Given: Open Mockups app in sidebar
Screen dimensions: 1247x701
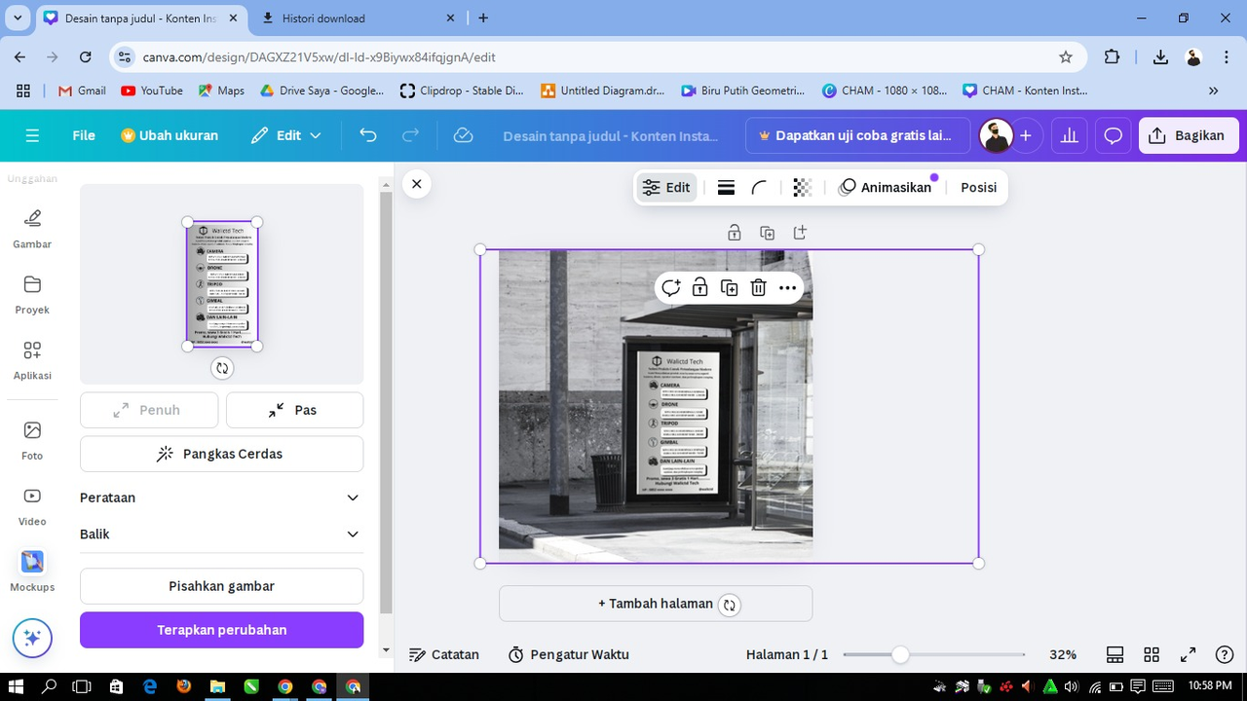Looking at the screenshot, I should pyautogui.click(x=32, y=571).
